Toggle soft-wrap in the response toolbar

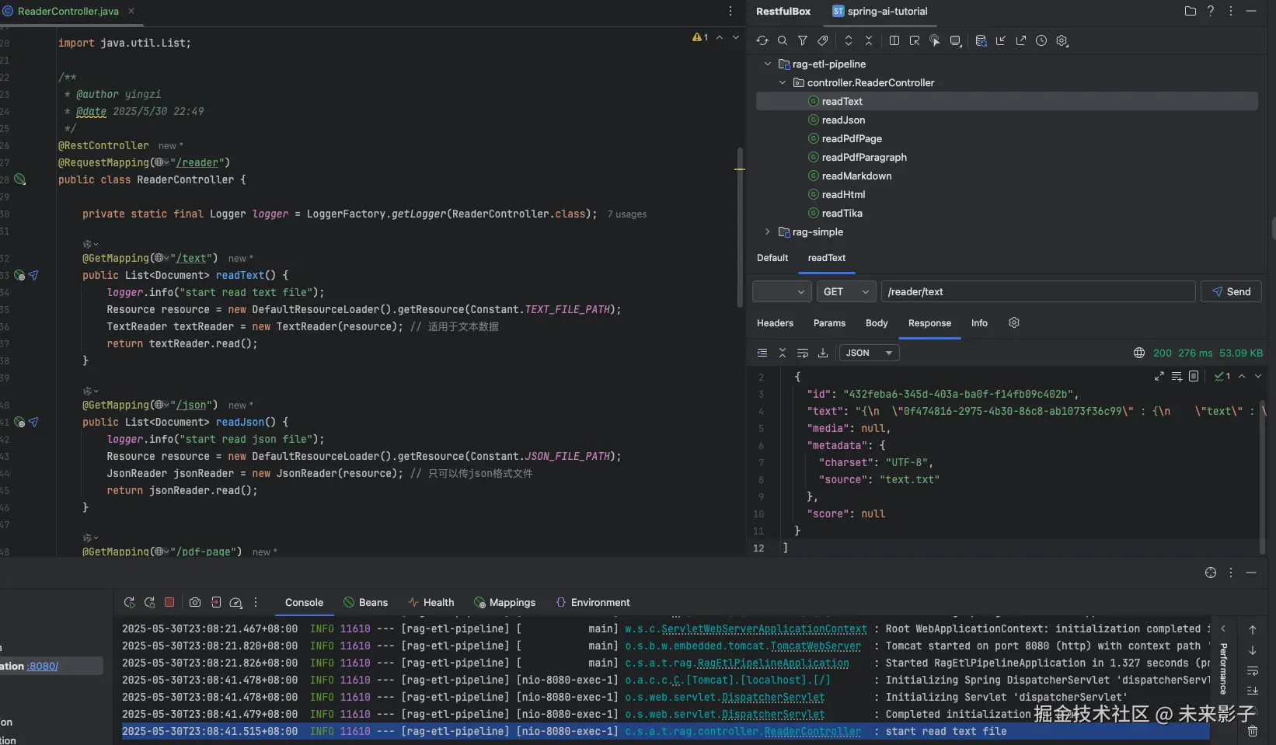coord(803,353)
